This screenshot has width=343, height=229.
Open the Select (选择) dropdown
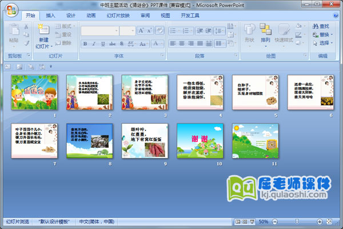pos(321,43)
